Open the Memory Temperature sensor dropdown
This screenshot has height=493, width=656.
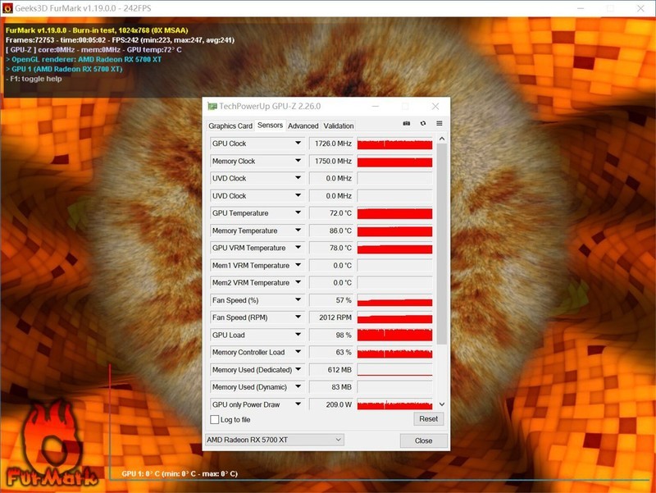[298, 231]
